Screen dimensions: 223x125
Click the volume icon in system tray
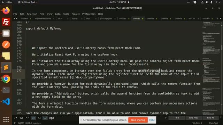207,2
